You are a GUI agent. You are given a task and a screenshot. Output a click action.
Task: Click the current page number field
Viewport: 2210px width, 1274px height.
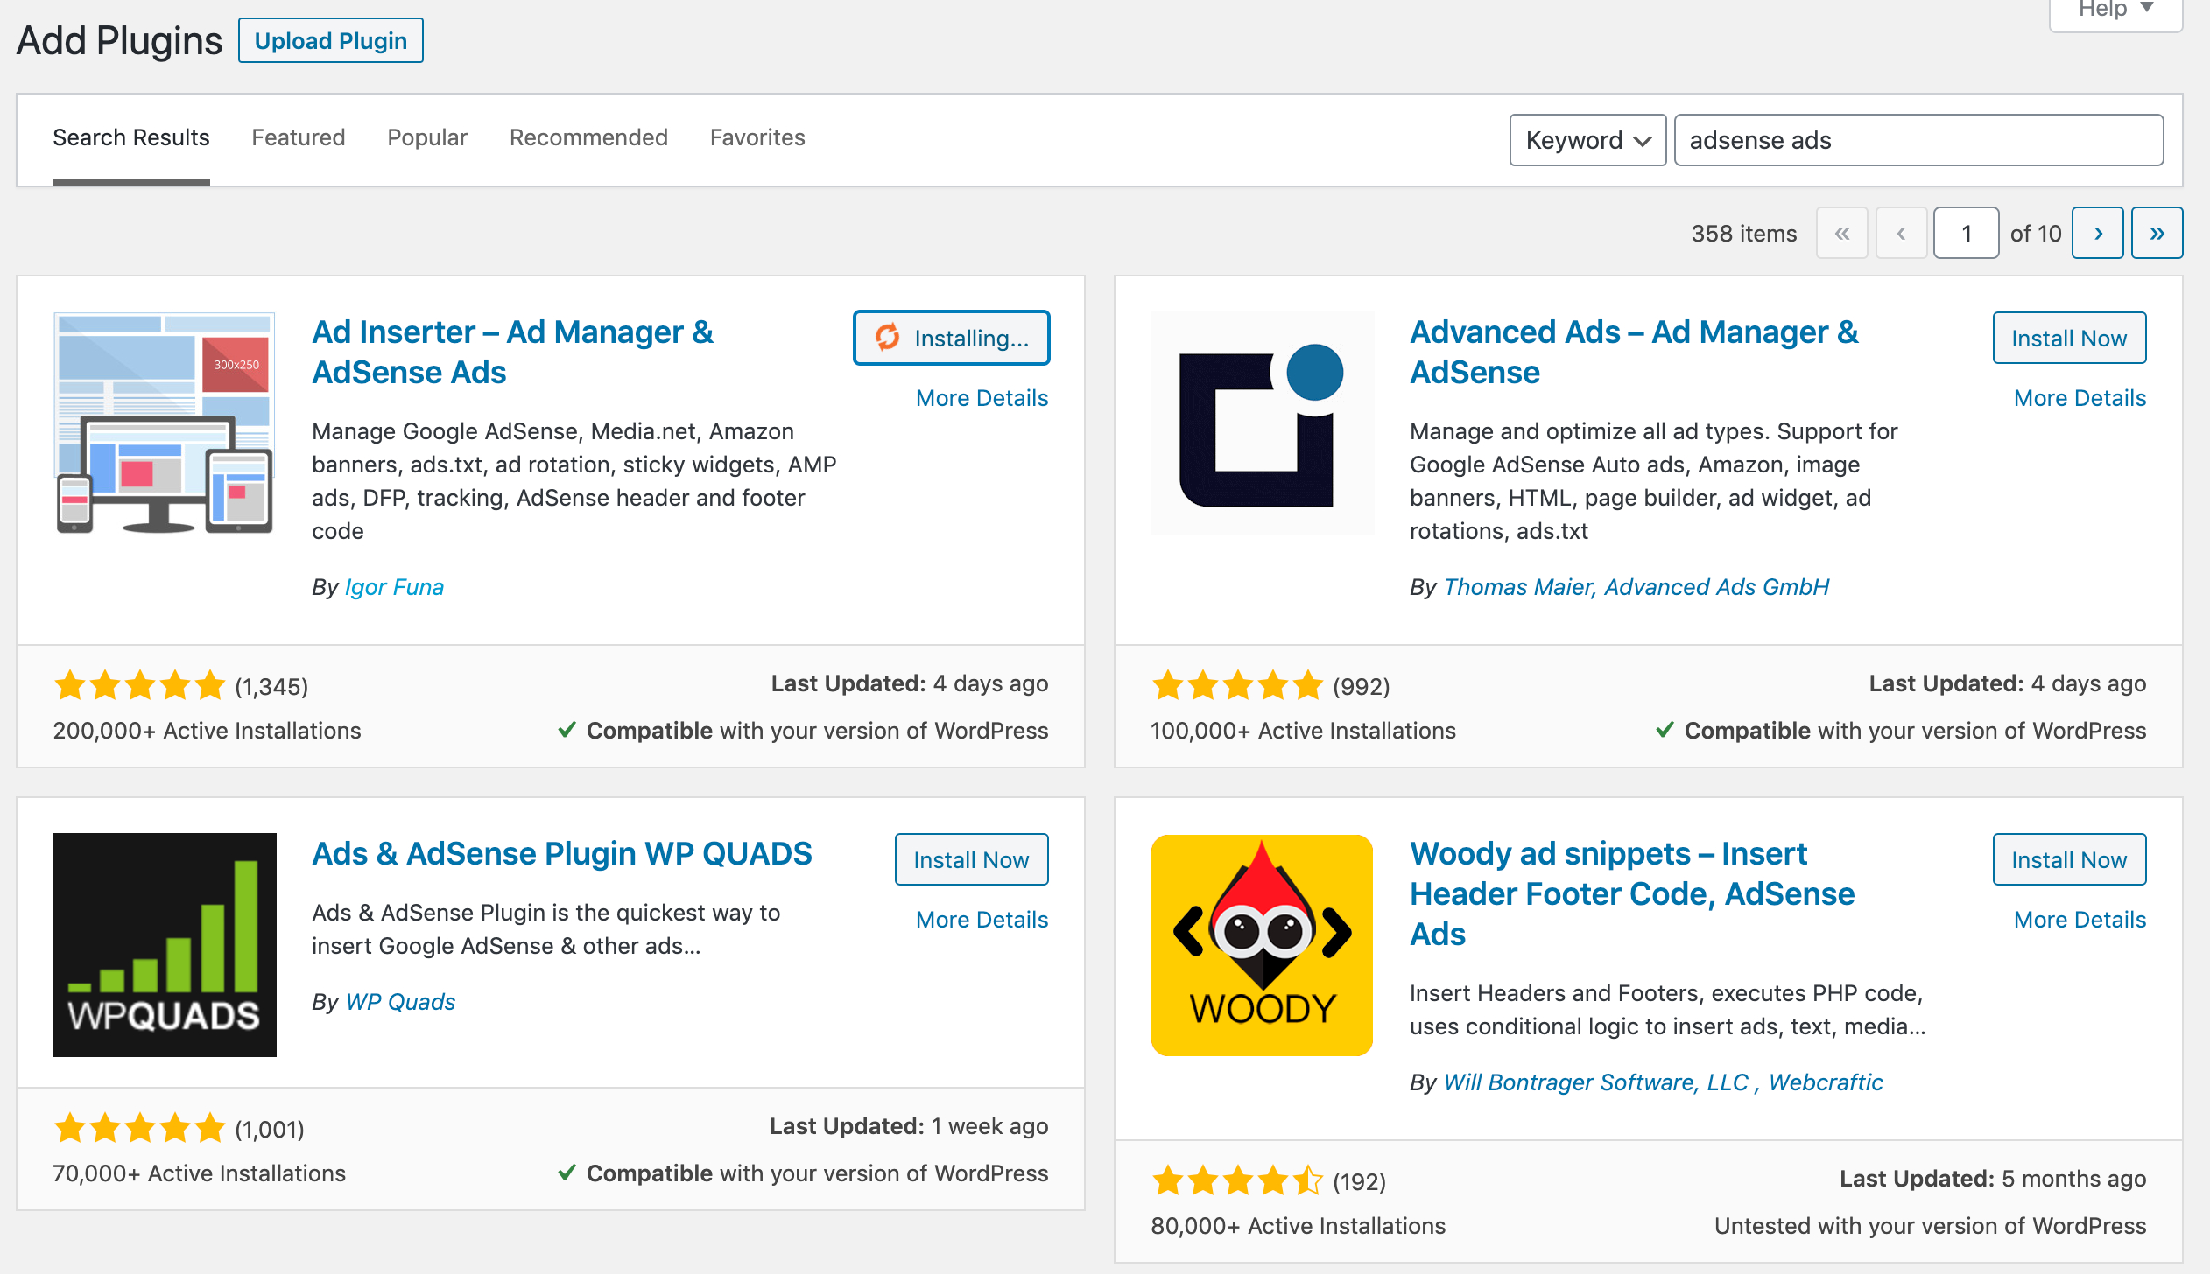point(1966,233)
